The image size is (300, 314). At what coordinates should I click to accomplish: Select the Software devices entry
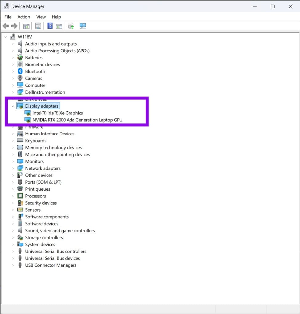pyautogui.click(x=41, y=224)
